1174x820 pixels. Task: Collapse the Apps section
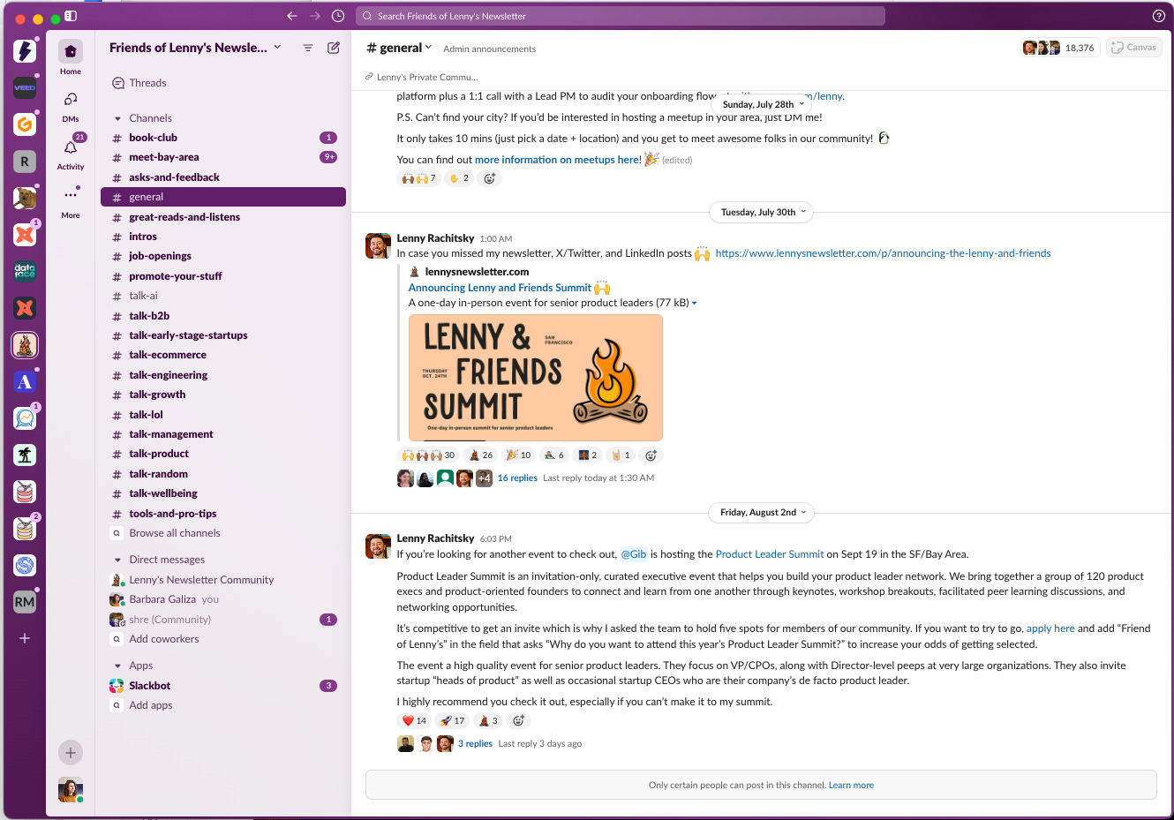click(x=117, y=666)
